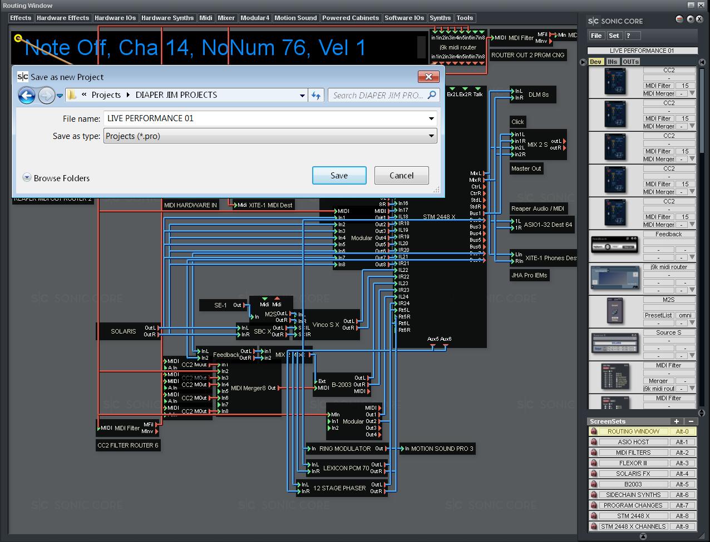Viewport: 710px width, 542px height.
Task: Click the Back arrow in Save dialog
Action: 26,95
